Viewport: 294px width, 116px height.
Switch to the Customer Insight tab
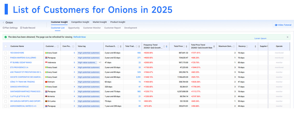coord(59,22)
